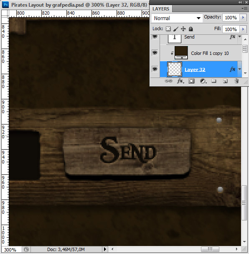Click the horizontal scroll left arrow

coord(112,249)
